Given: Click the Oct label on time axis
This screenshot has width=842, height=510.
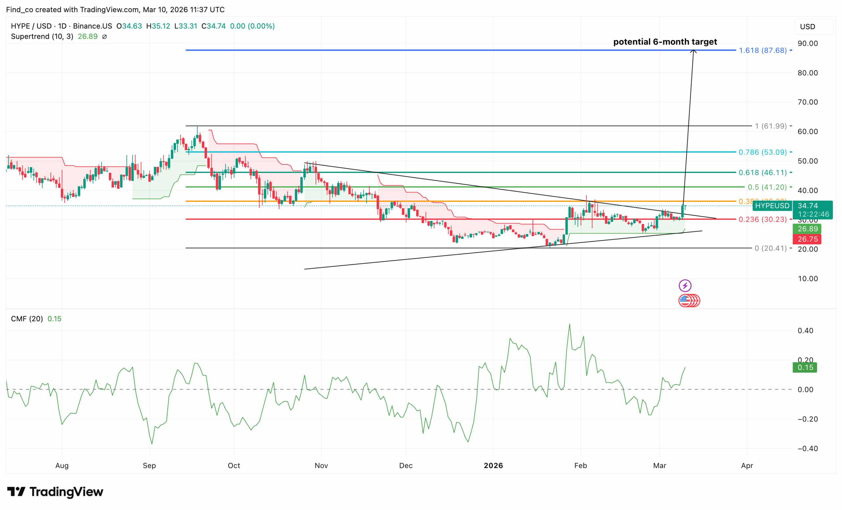Looking at the screenshot, I should pyautogui.click(x=234, y=466).
